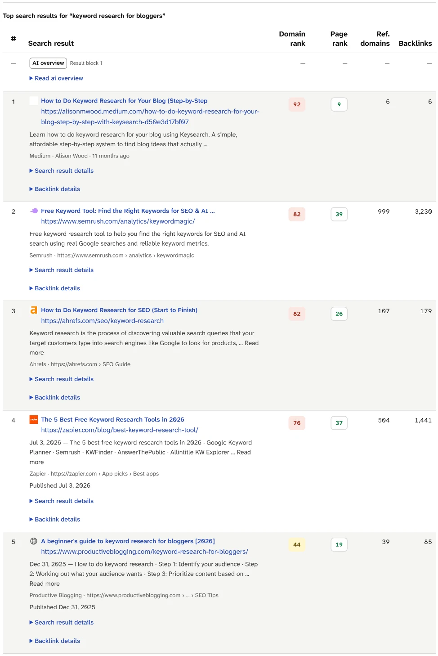Click the Zapier favicon icon
The image size is (438, 656).
34,419
